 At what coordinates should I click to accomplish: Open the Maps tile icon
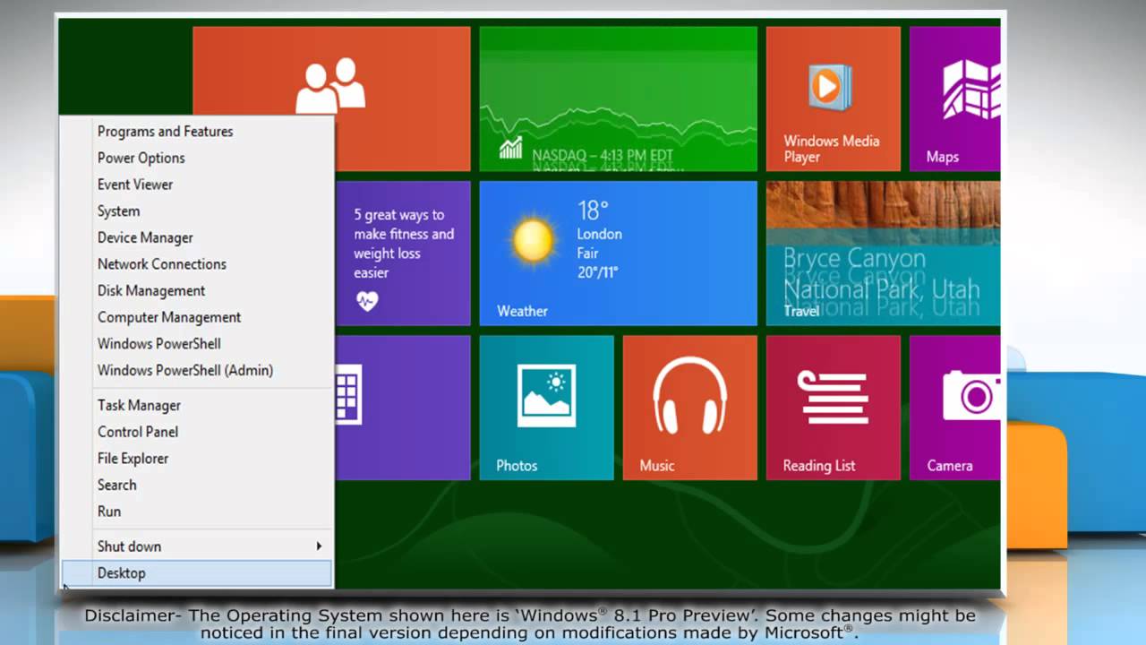[971, 89]
